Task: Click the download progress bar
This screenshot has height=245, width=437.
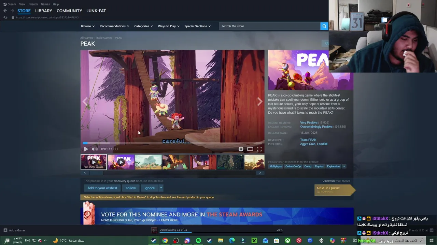Action: [x=221, y=232]
